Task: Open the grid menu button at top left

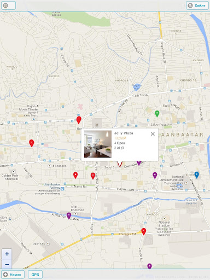Action: tap(8, 5)
